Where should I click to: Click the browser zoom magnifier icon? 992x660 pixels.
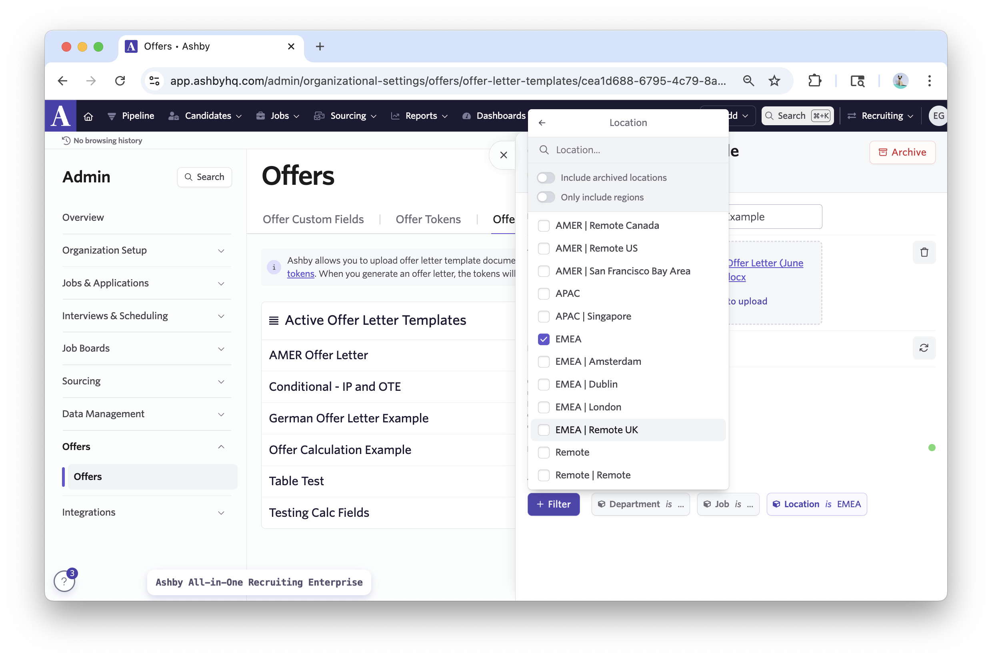pyautogui.click(x=748, y=80)
